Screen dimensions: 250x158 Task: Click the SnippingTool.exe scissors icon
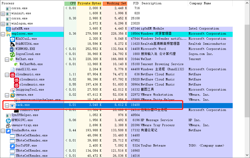(12, 90)
